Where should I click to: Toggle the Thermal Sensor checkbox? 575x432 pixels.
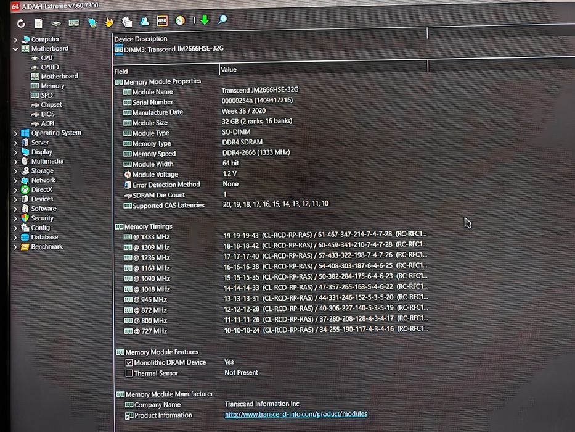coord(129,373)
